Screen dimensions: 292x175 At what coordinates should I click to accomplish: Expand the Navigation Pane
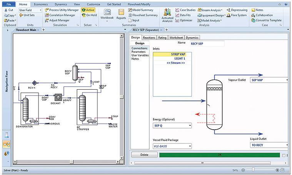(7, 30)
